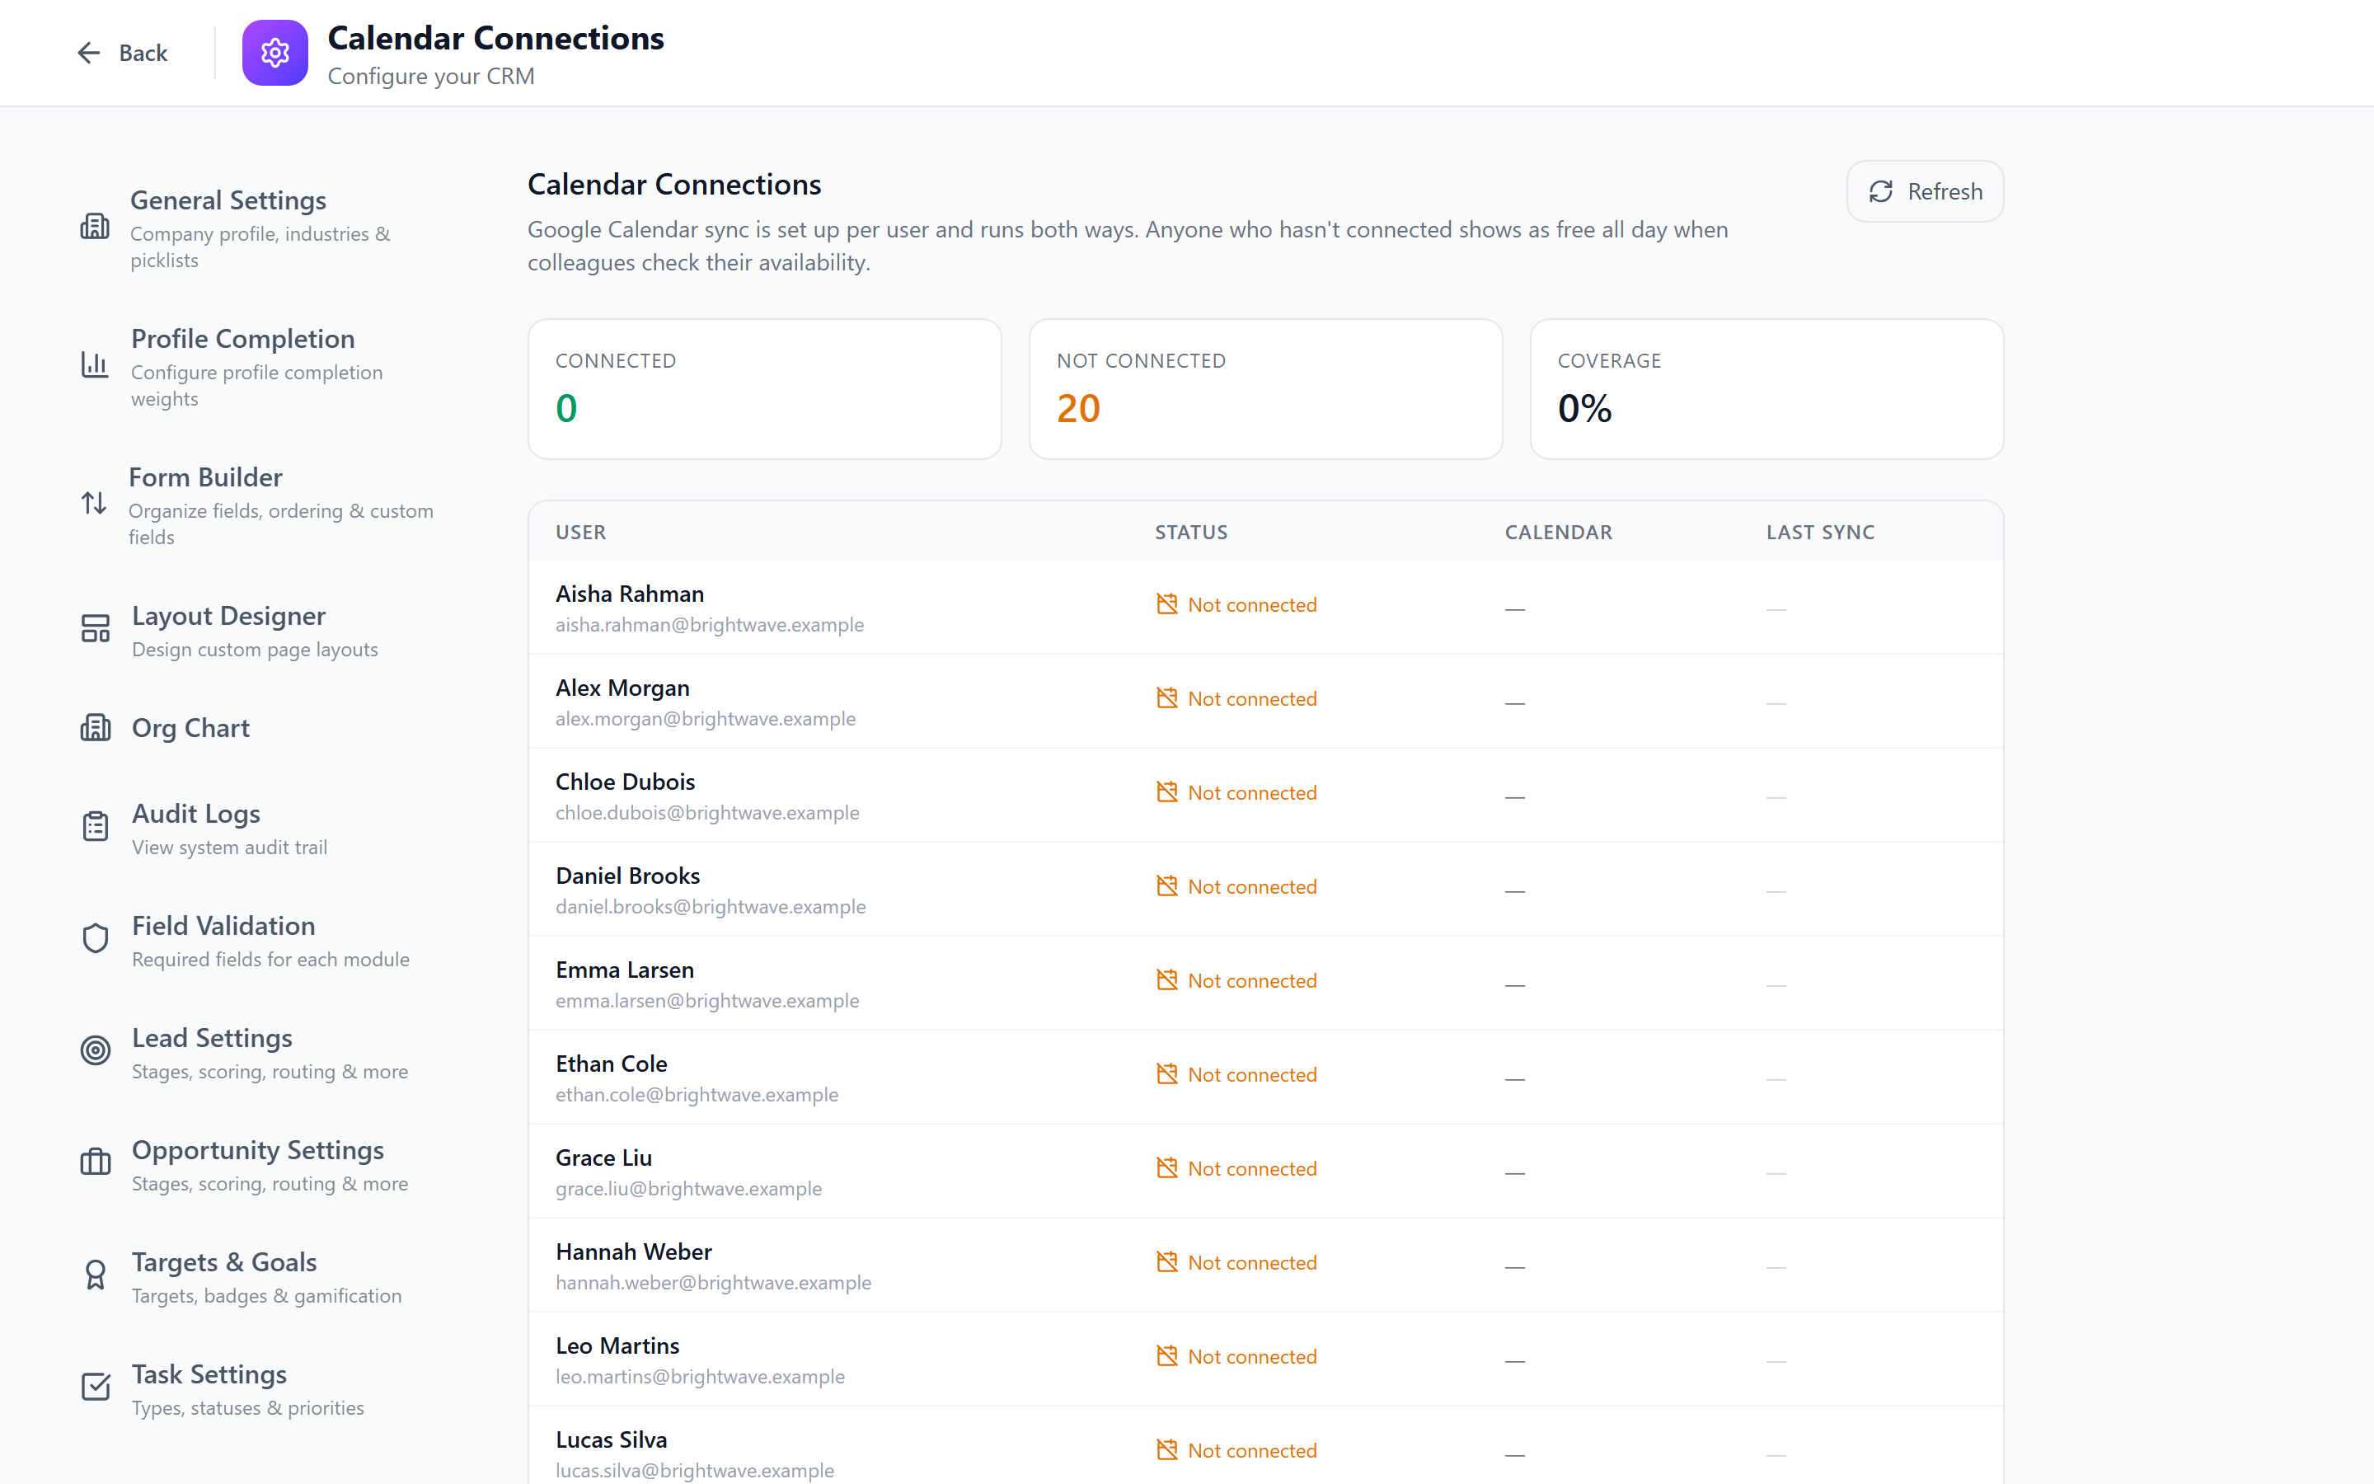Click Aisha Rahman's calendar-off status icon
2374x1484 pixels.
[x=1166, y=604]
